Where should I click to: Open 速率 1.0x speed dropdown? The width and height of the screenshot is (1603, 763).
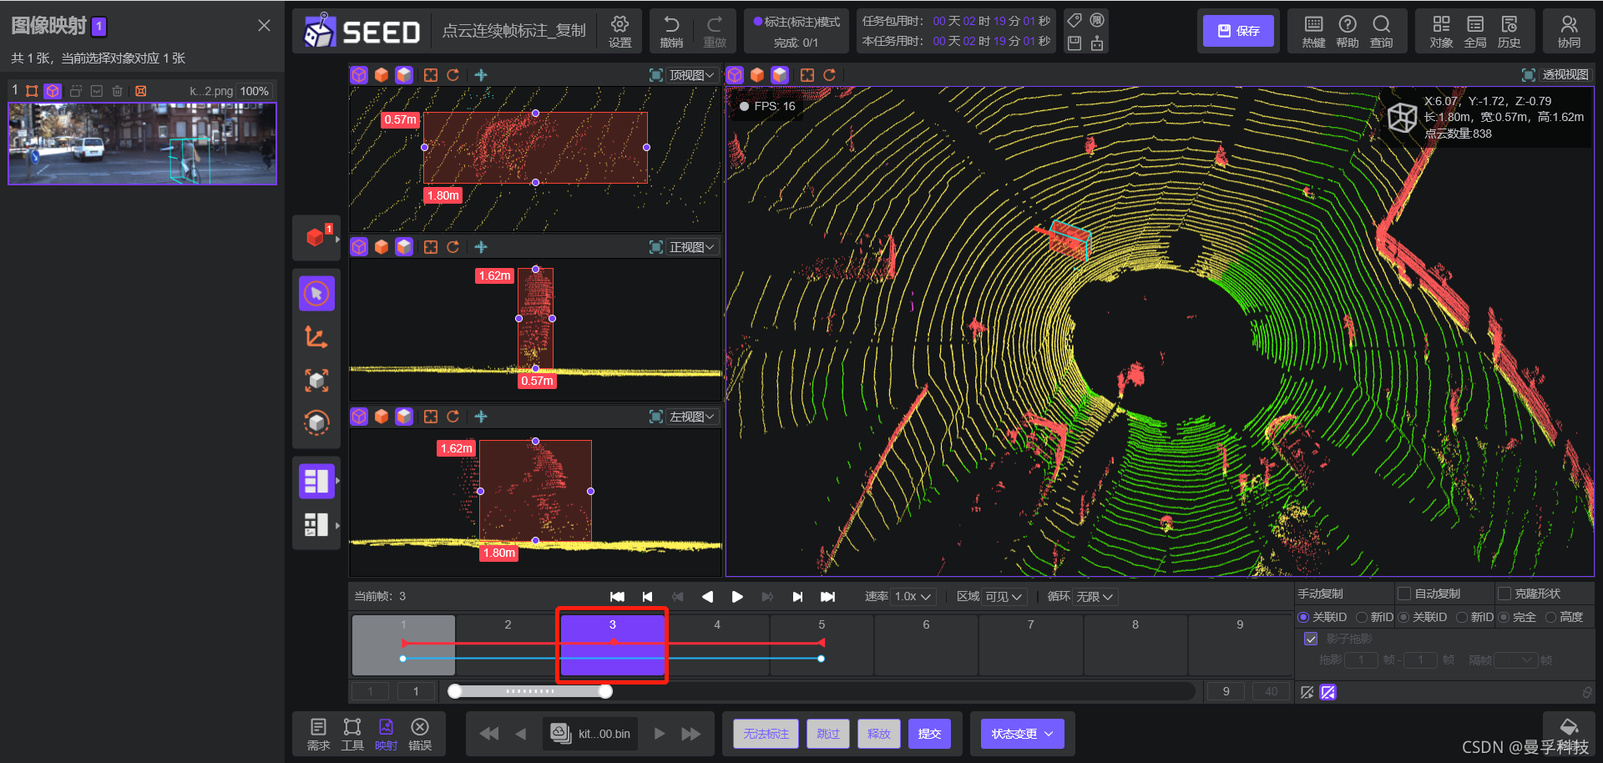913,597
